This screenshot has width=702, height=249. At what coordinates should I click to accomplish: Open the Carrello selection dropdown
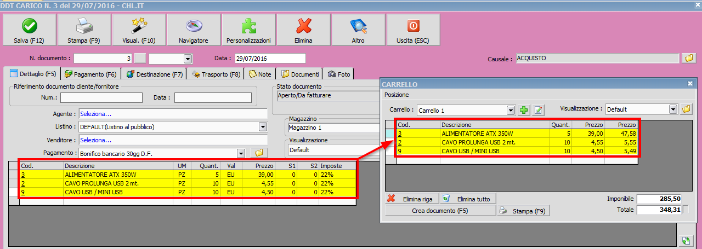tap(511, 111)
